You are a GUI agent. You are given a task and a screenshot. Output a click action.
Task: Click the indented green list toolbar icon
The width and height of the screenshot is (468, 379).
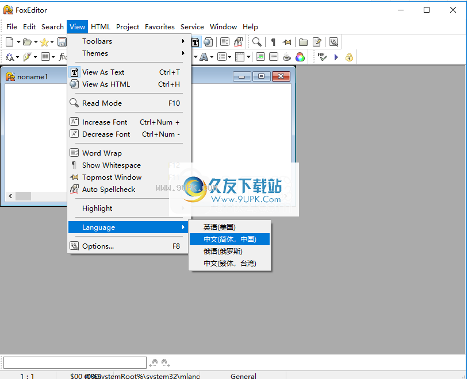(x=260, y=57)
